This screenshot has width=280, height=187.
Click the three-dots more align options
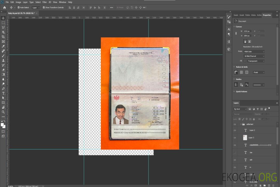pos(111,8)
